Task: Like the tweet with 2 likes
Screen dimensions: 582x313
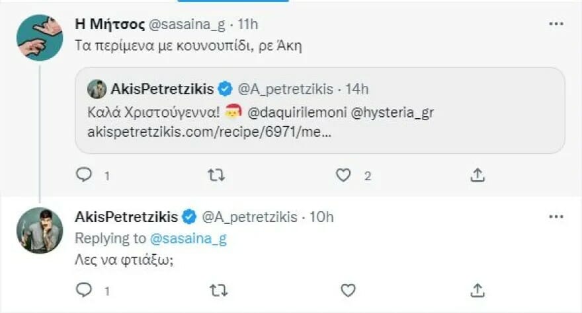Action: [x=343, y=175]
